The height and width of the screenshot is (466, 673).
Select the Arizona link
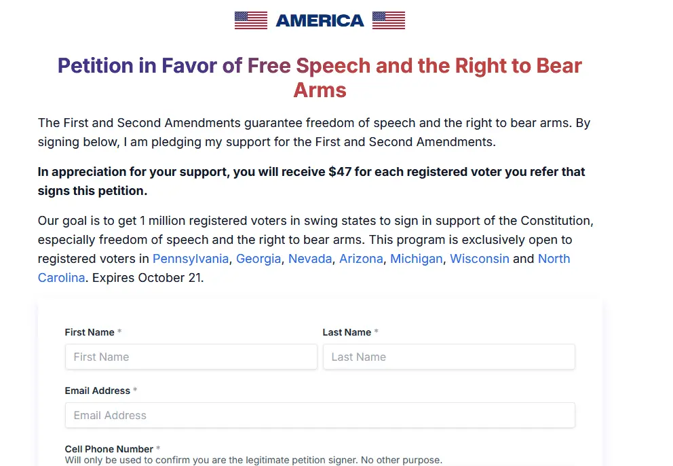361,259
